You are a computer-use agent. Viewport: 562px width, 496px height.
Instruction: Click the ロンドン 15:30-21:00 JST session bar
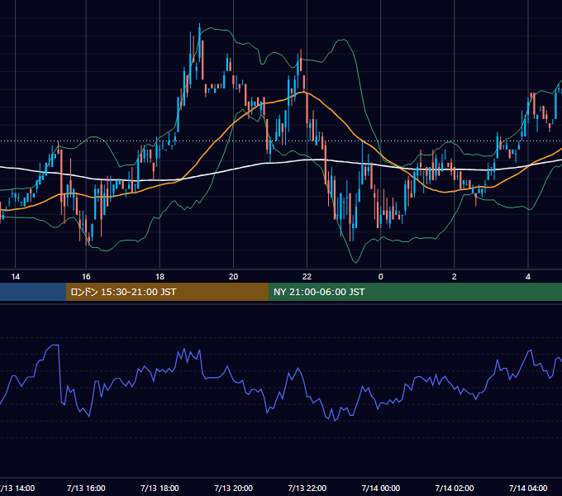[x=167, y=292]
